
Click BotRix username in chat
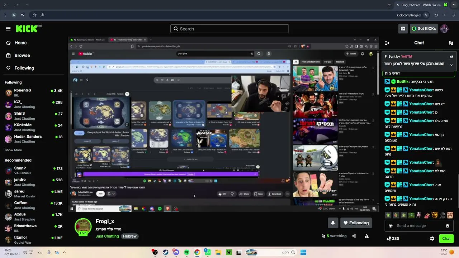click(x=403, y=82)
